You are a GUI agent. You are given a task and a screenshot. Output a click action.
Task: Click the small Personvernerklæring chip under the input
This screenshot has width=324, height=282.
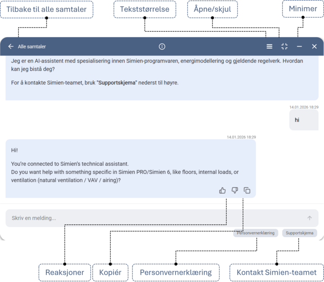[256, 233]
